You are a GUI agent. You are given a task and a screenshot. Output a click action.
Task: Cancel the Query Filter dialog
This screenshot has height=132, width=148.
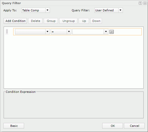(x=134, y=126)
